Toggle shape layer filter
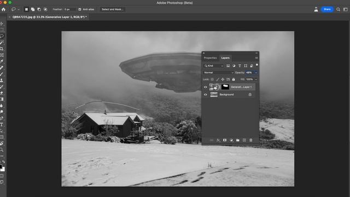 pos(246,66)
